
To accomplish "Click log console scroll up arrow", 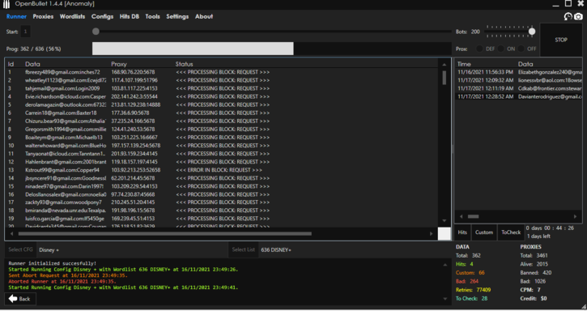I will pyautogui.click(x=445, y=265).
